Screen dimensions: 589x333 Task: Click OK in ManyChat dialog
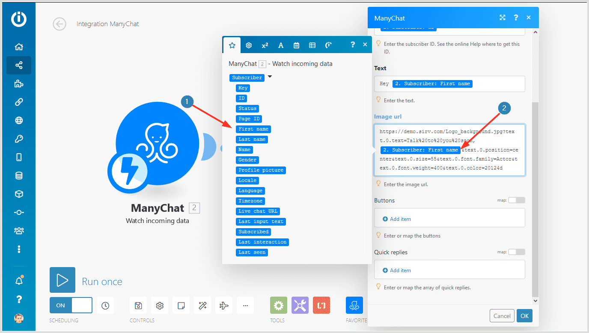(x=525, y=316)
